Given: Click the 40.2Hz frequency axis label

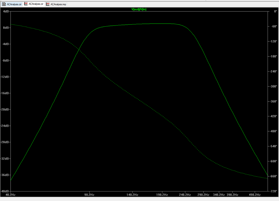Looking at the screenshot, I should click(x=11, y=195).
